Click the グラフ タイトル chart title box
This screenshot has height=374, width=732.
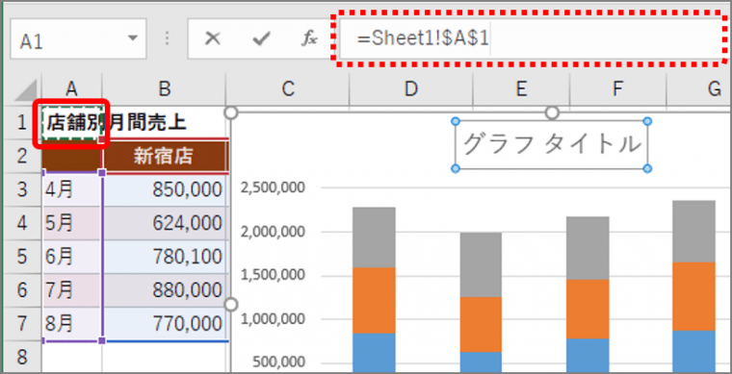[x=552, y=144]
